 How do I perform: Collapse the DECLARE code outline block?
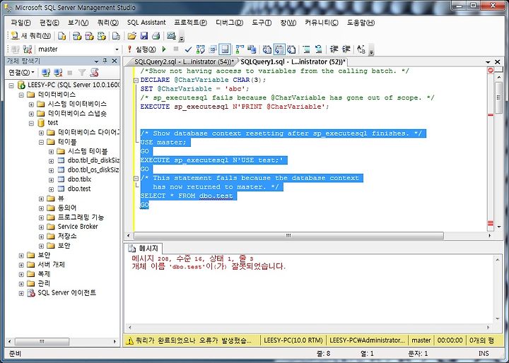click(x=136, y=80)
